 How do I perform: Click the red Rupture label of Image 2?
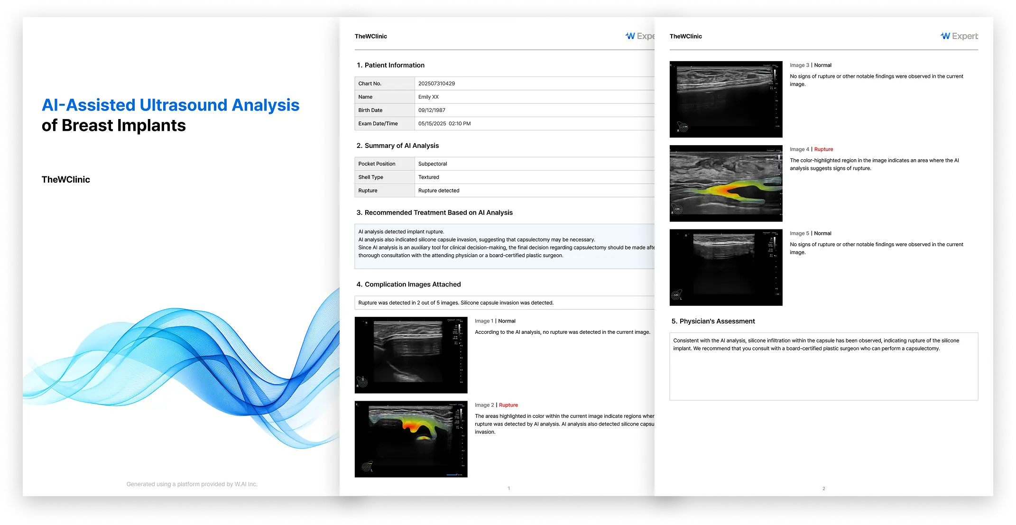click(x=508, y=405)
